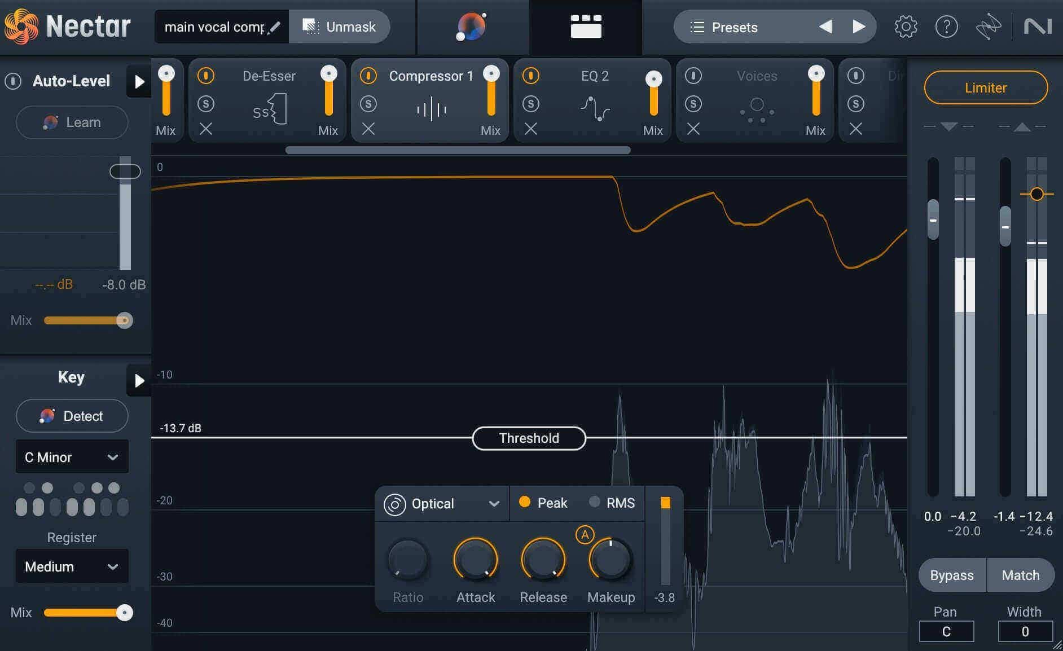Toggle Bypass button
Viewport: 1063px width, 651px height.
click(952, 575)
